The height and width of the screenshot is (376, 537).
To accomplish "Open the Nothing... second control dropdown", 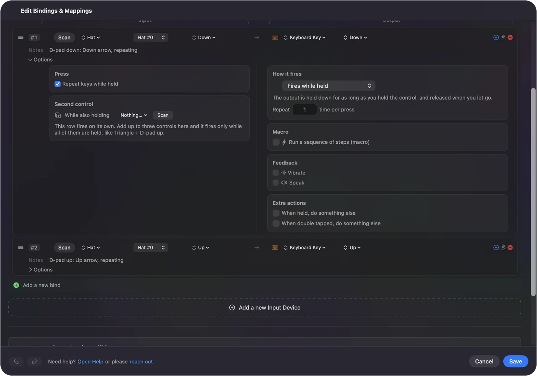I will click(x=133, y=115).
